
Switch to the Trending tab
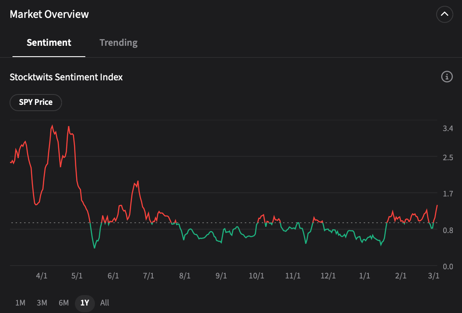pos(119,42)
